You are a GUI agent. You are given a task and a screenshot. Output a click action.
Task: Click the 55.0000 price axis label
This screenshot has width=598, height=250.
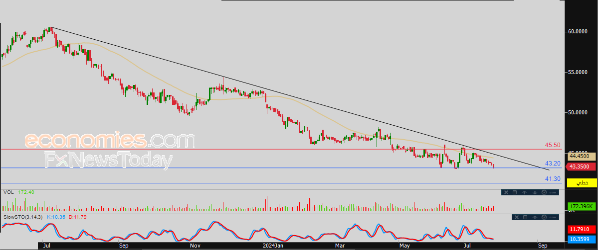[x=578, y=72]
